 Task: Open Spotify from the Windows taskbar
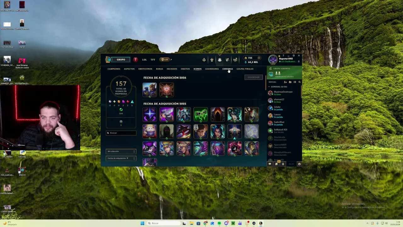(219, 223)
